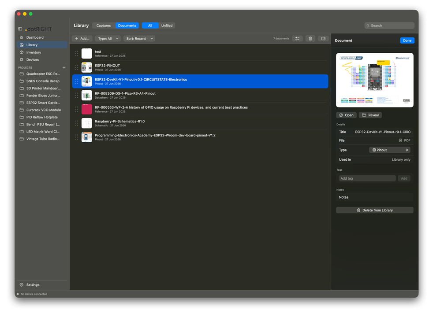Screen dimensions: 433x317
Task: Click the Library only value
Action: pos(401,160)
